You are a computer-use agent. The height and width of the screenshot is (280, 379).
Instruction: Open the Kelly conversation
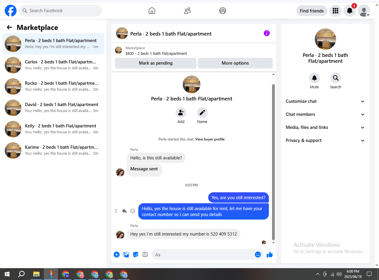click(53, 129)
